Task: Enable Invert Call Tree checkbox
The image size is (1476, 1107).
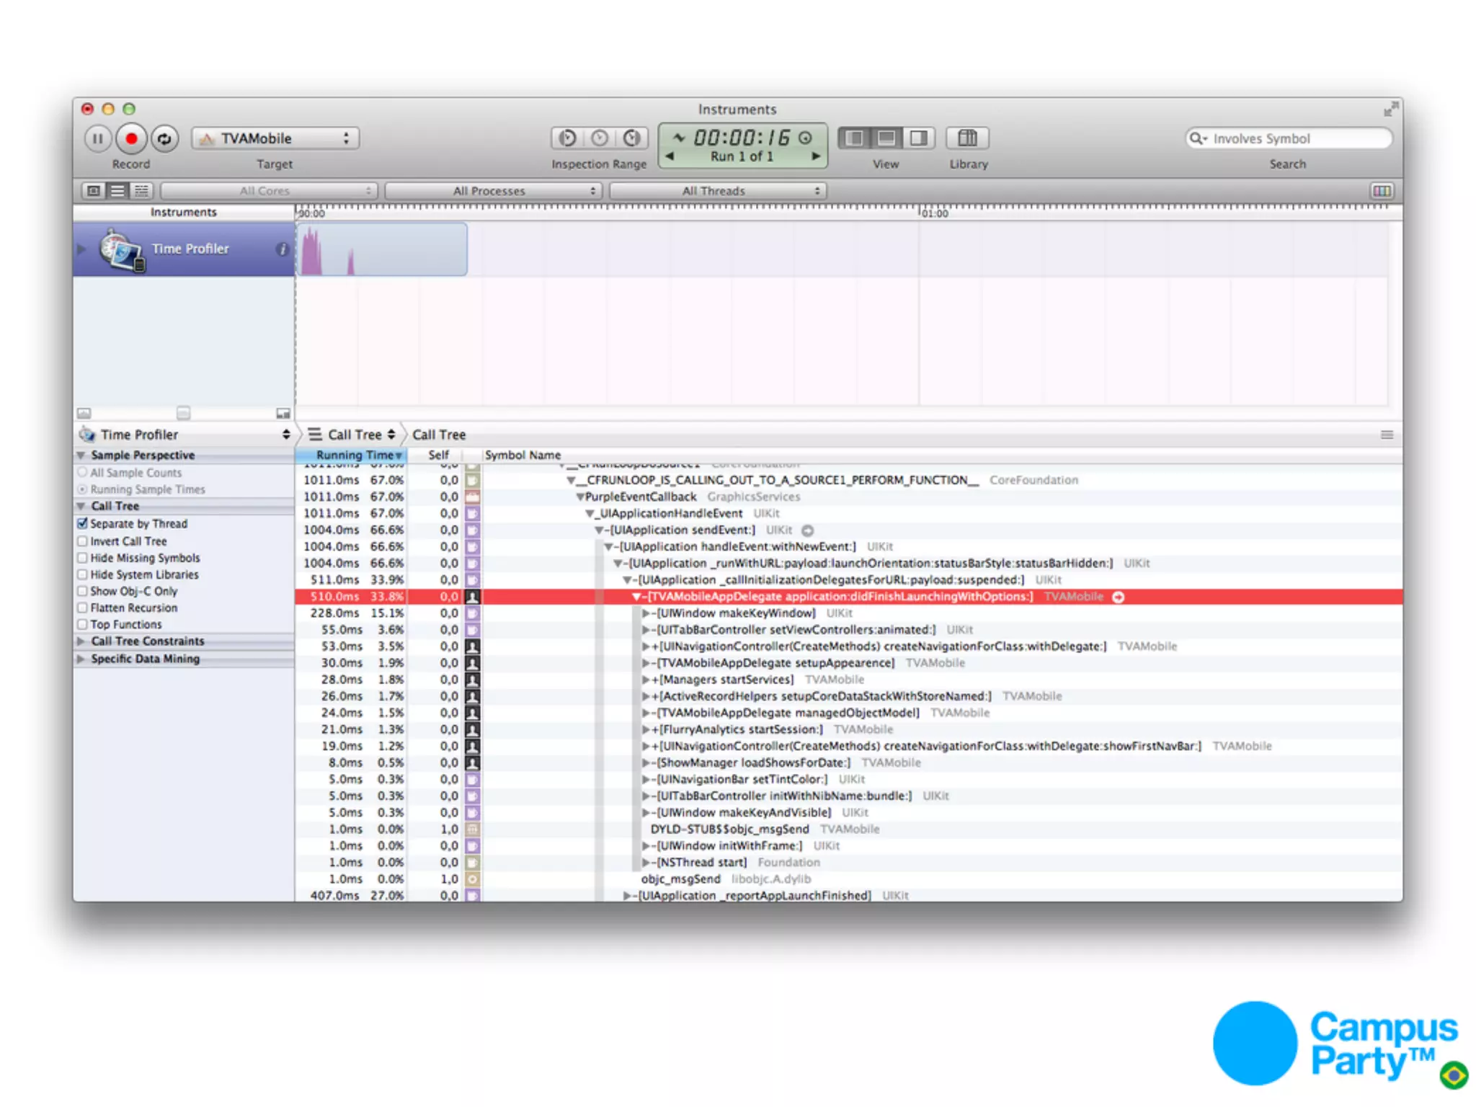Action: coord(83,541)
